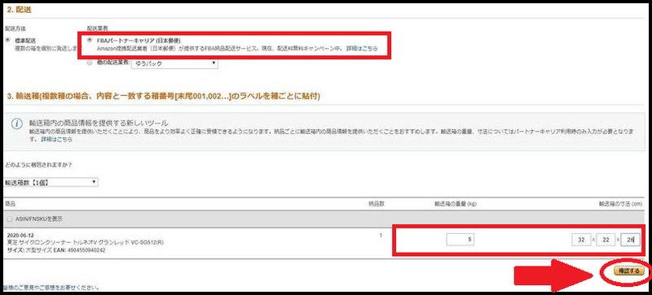Click the box dimension field showing 32

pyautogui.click(x=581, y=240)
